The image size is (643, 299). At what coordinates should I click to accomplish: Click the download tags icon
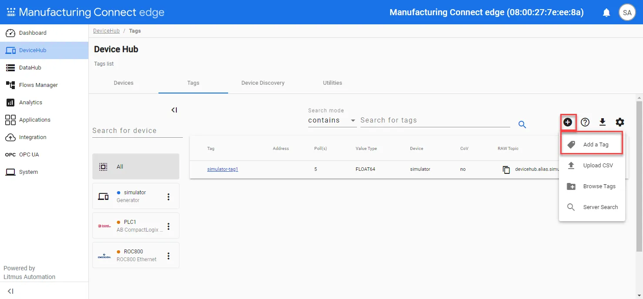[x=603, y=122]
